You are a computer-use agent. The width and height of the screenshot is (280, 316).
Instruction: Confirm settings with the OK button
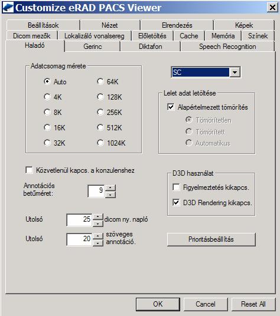point(158,304)
